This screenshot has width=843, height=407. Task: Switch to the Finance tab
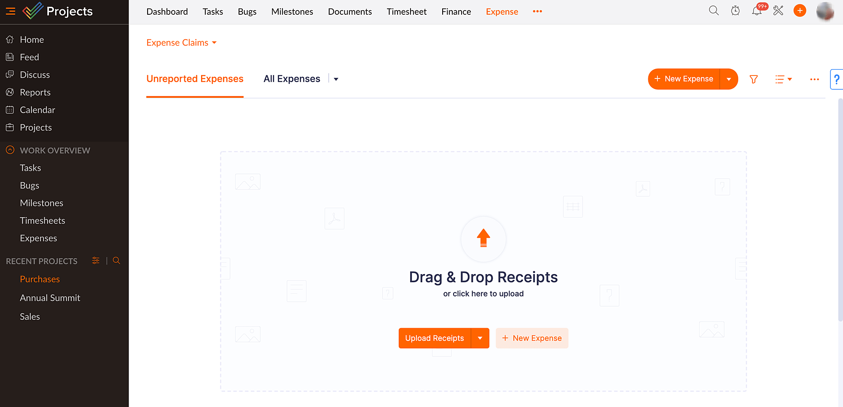click(x=456, y=12)
